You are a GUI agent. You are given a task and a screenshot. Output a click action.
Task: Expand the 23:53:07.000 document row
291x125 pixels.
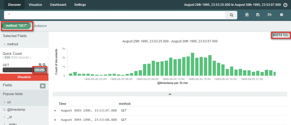click(x=55, y=111)
